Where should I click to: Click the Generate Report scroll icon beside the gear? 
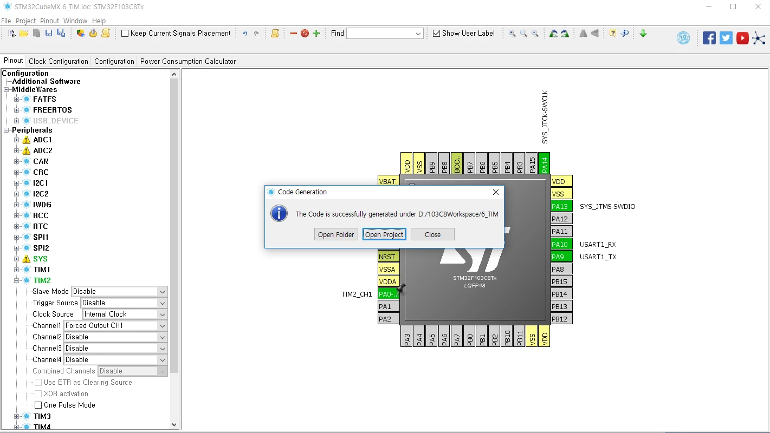106,34
